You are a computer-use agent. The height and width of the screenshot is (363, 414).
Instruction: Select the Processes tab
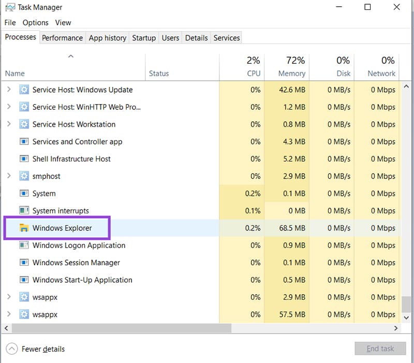click(20, 37)
